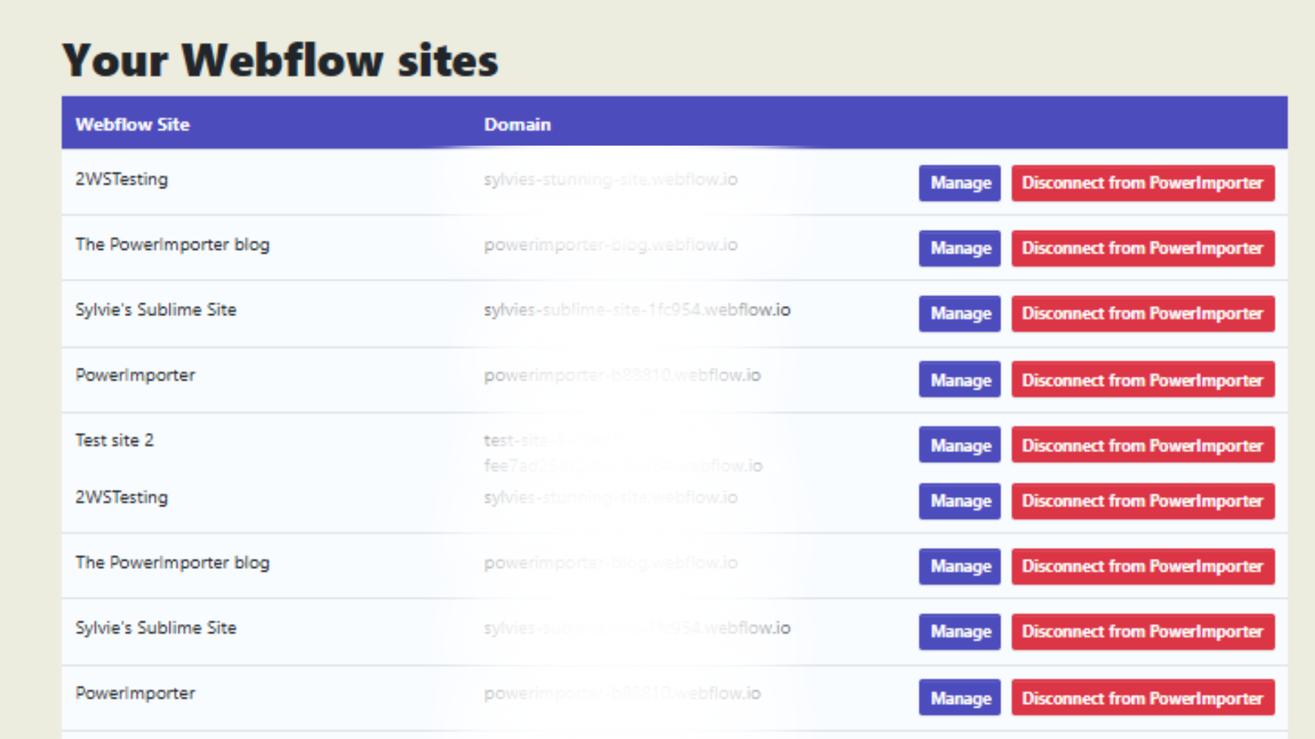Click Manage in the first 2WSTesting row
This screenshot has height=739, width=1315.
(x=959, y=183)
